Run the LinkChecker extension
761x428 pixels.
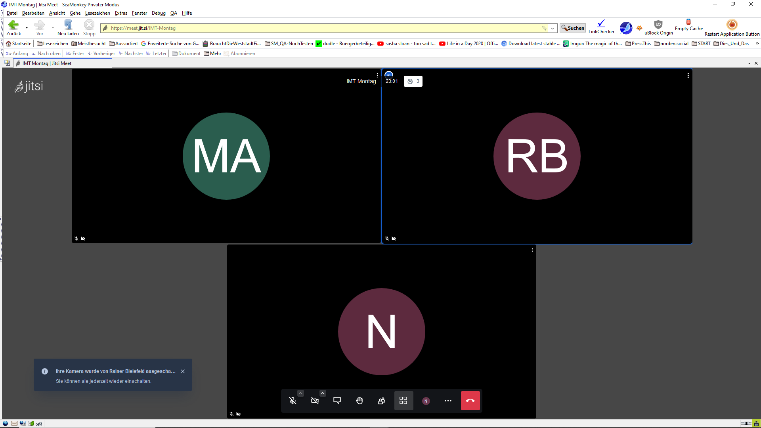coord(601,27)
